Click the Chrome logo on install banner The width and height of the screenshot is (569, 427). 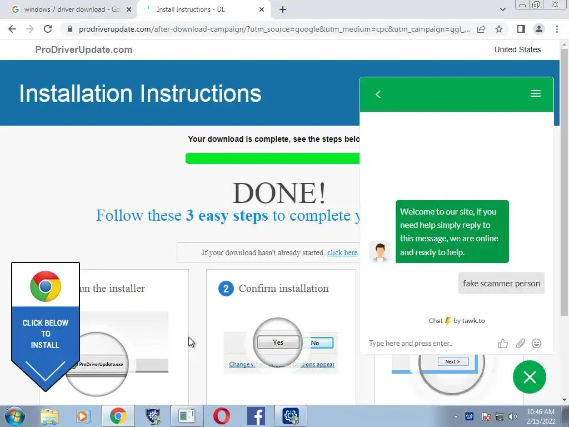pyautogui.click(x=46, y=286)
